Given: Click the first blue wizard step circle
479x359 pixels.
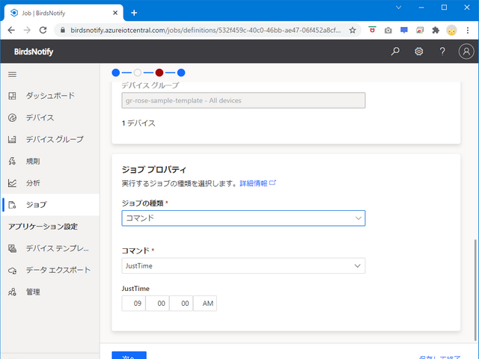Looking at the screenshot, I should coord(116,73).
